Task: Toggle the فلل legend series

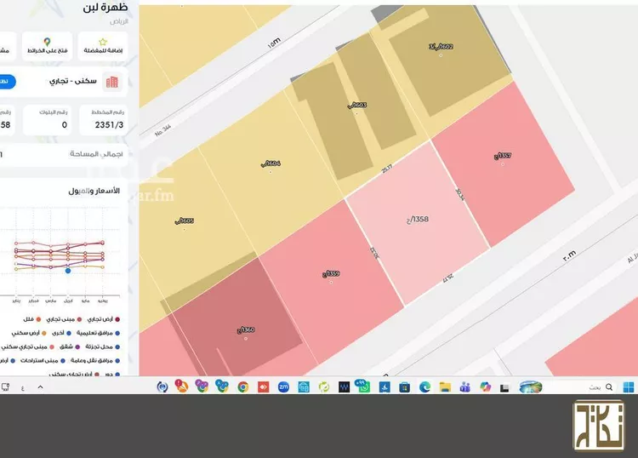Action: (x=32, y=319)
